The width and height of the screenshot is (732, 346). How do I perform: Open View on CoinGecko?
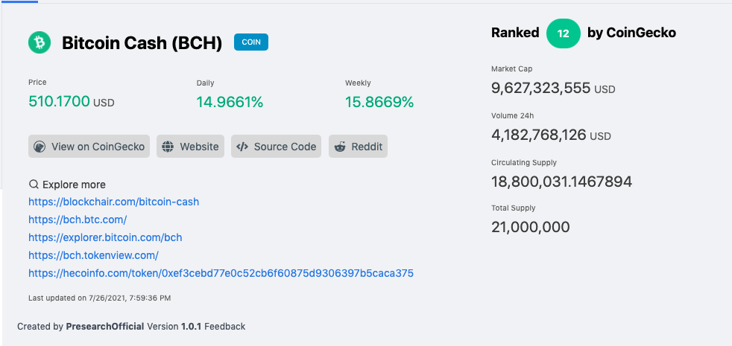(89, 147)
